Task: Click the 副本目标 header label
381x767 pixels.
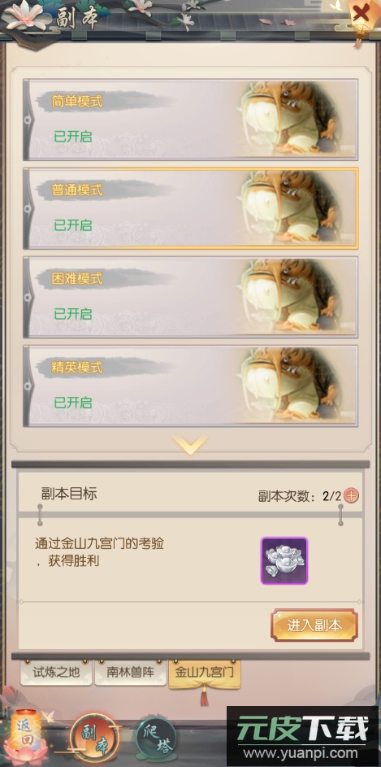Action: (x=69, y=494)
